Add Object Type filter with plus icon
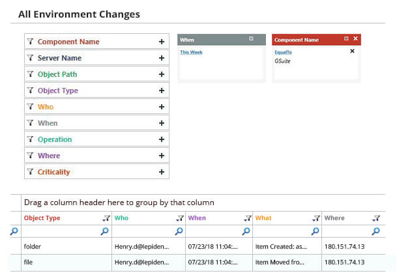Viewport: 399px width, 280px height. (x=161, y=91)
